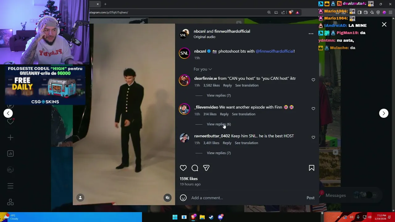
Task: Open File Explorer from the taskbar
Action: point(202,217)
